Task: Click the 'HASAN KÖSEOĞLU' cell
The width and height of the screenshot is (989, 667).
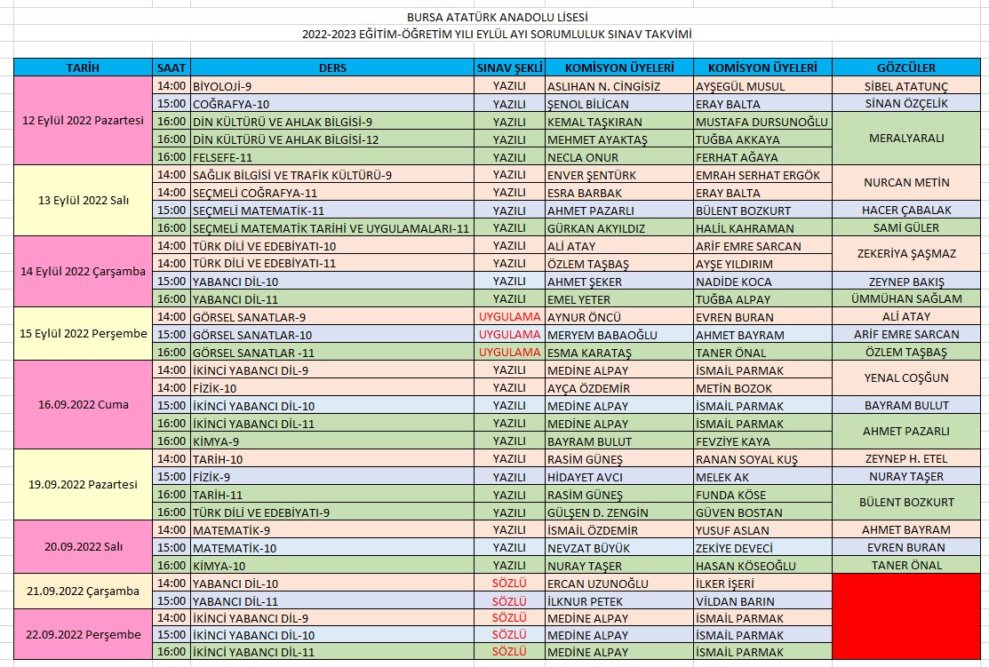Action: pos(762,566)
